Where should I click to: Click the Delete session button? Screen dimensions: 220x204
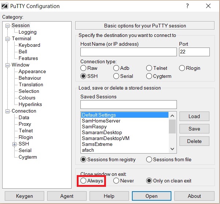[194, 141]
